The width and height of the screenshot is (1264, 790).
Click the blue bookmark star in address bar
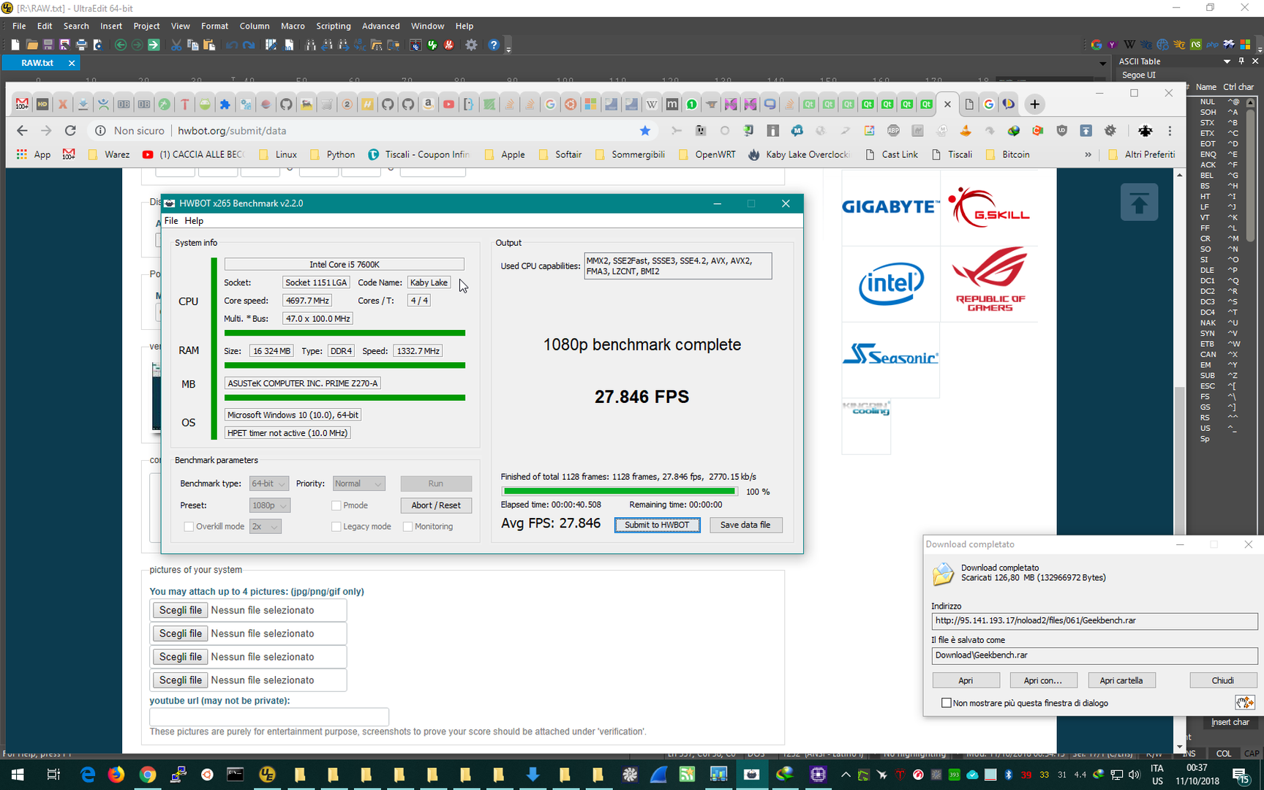pos(644,130)
